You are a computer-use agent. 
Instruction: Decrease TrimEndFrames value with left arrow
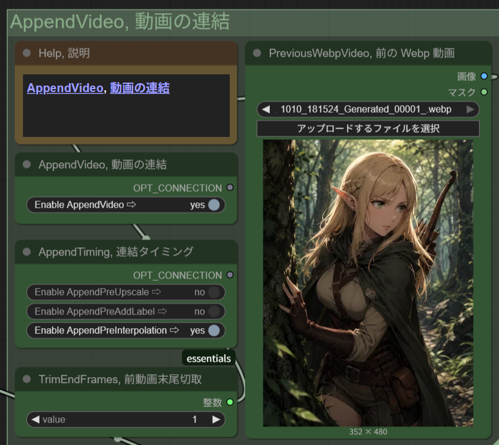tap(35, 419)
